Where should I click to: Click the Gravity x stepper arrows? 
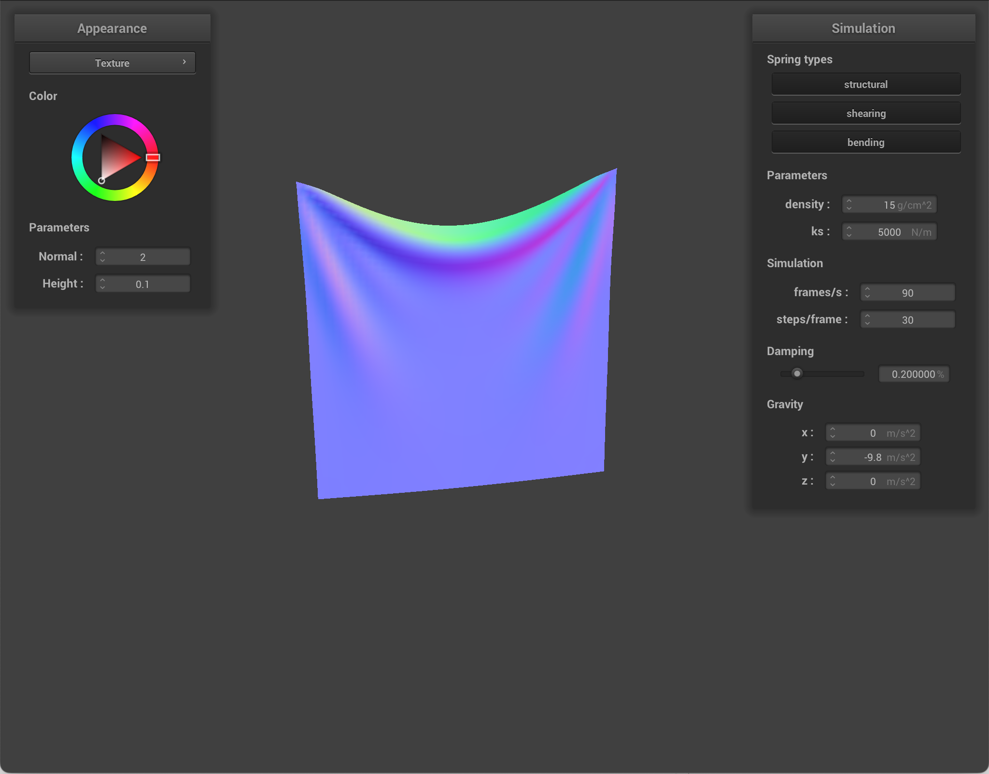coord(833,432)
